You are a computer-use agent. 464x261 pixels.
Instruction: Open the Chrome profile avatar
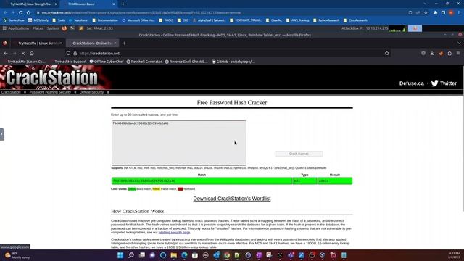pyautogui.click(x=451, y=13)
